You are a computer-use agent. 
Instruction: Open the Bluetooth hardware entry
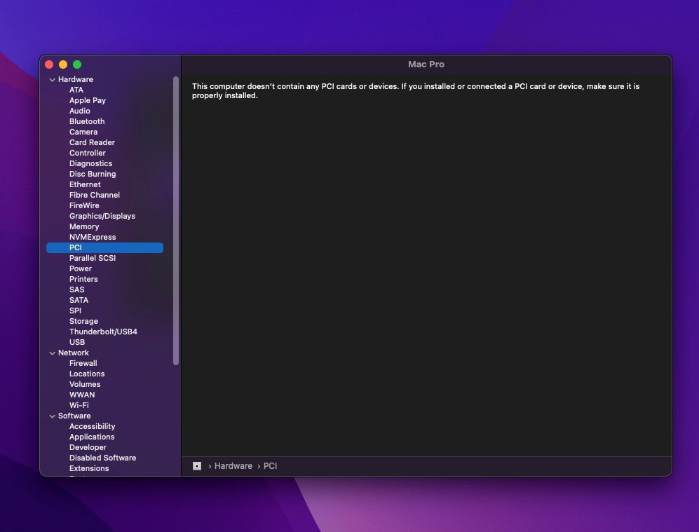[87, 121]
